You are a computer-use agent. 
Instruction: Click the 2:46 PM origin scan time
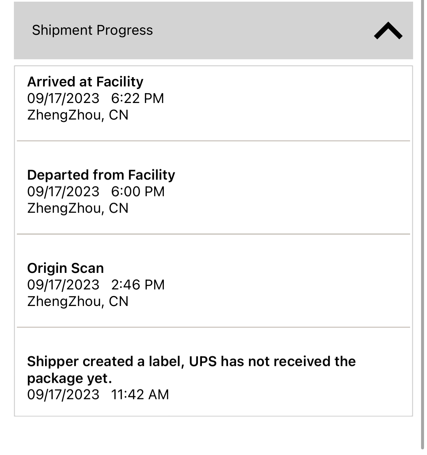pyautogui.click(x=138, y=285)
